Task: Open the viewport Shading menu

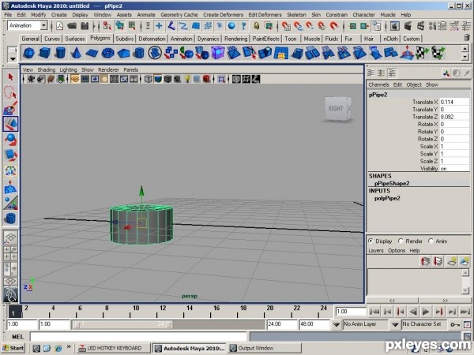Action: (47, 69)
